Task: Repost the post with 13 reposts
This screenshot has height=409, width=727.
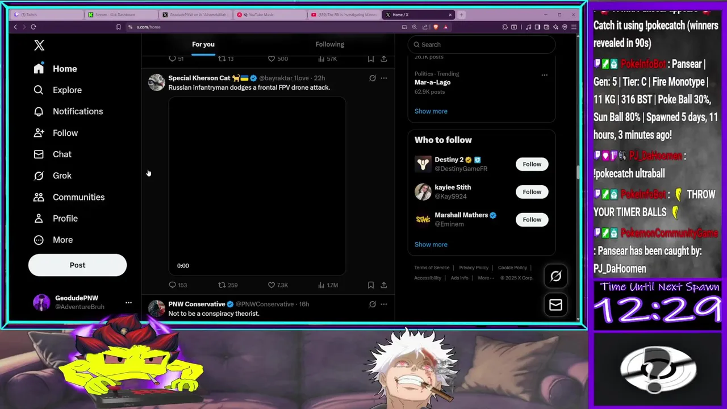Action: click(x=226, y=59)
